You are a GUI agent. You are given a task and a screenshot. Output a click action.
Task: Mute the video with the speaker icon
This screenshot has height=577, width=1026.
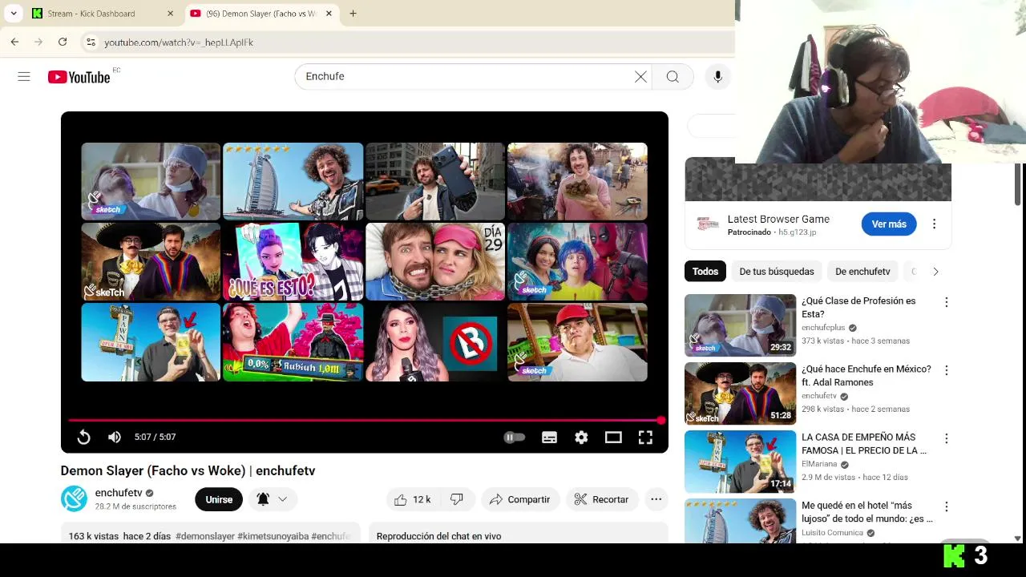coord(115,437)
